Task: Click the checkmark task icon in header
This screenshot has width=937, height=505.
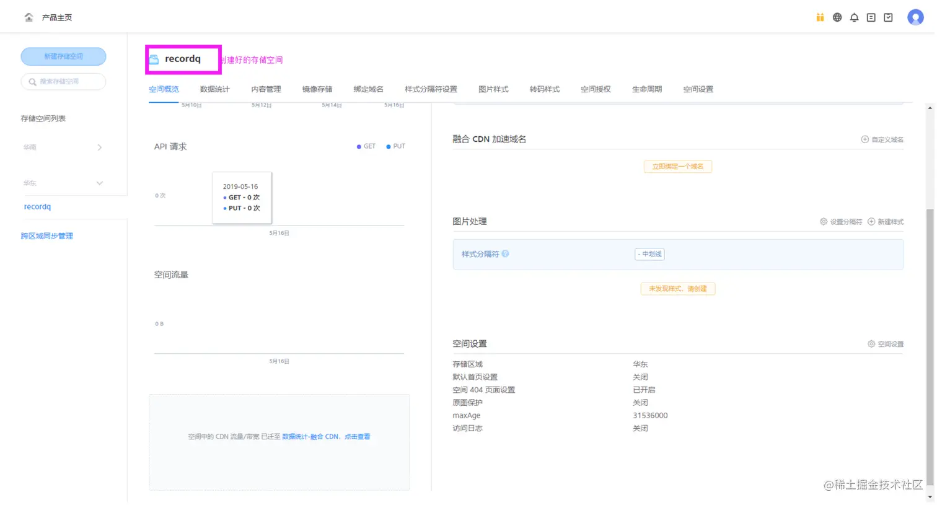Action: 888,17
